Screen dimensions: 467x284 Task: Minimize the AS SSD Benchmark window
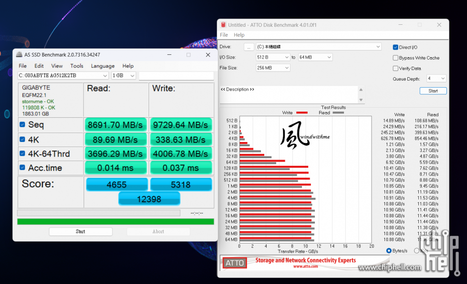[x=169, y=55]
